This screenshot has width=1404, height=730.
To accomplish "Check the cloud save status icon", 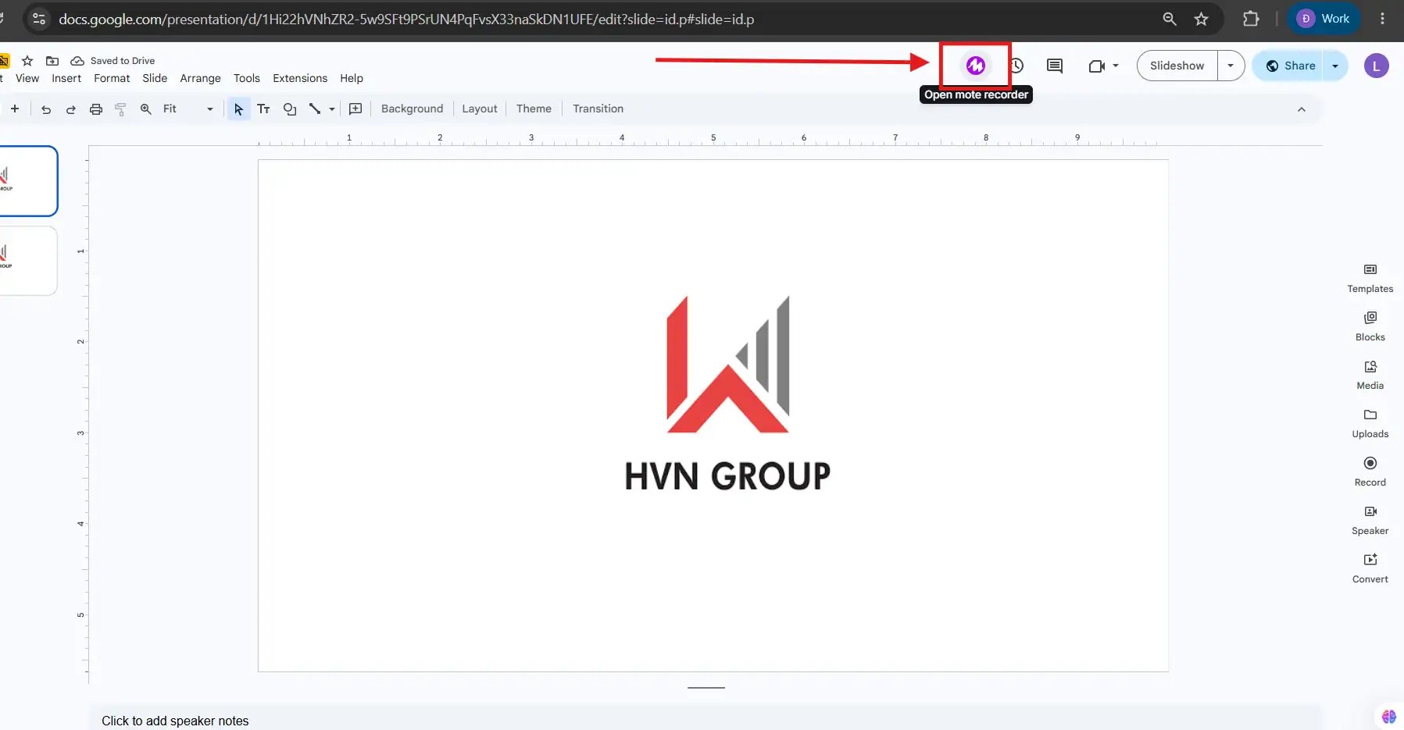I will click(77, 61).
